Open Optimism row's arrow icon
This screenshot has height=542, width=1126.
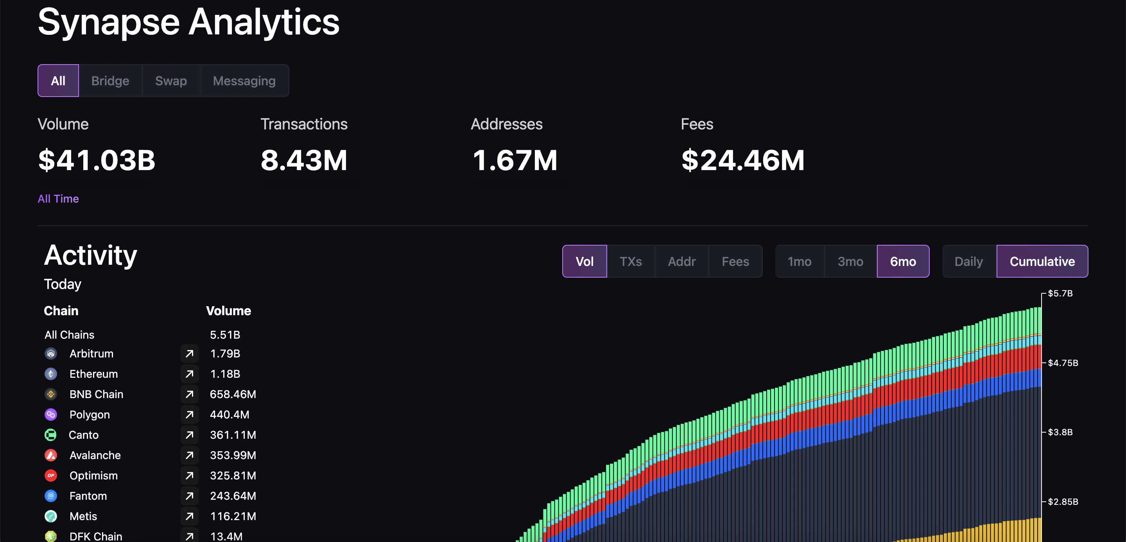click(x=189, y=475)
